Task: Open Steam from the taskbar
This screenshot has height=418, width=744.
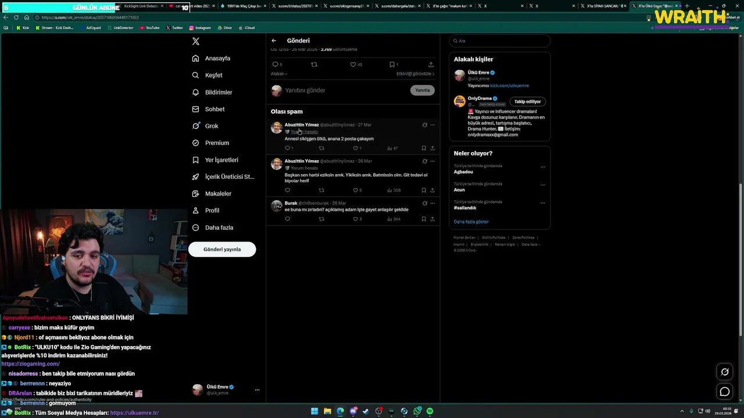Action: [x=366, y=411]
